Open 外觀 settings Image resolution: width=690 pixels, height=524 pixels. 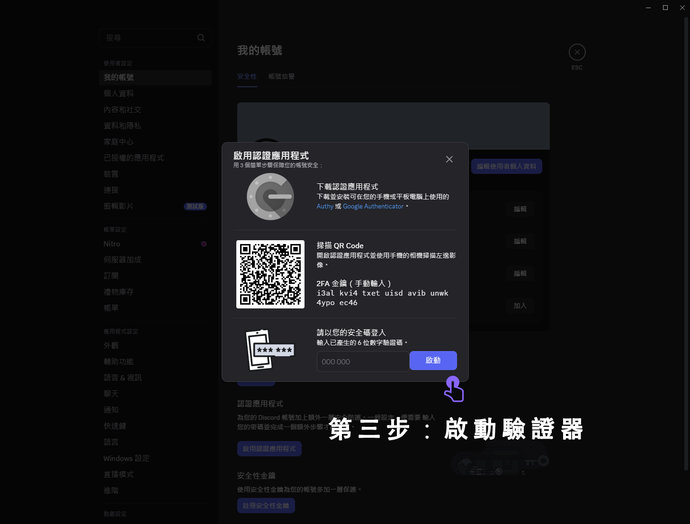pyautogui.click(x=155, y=345)
